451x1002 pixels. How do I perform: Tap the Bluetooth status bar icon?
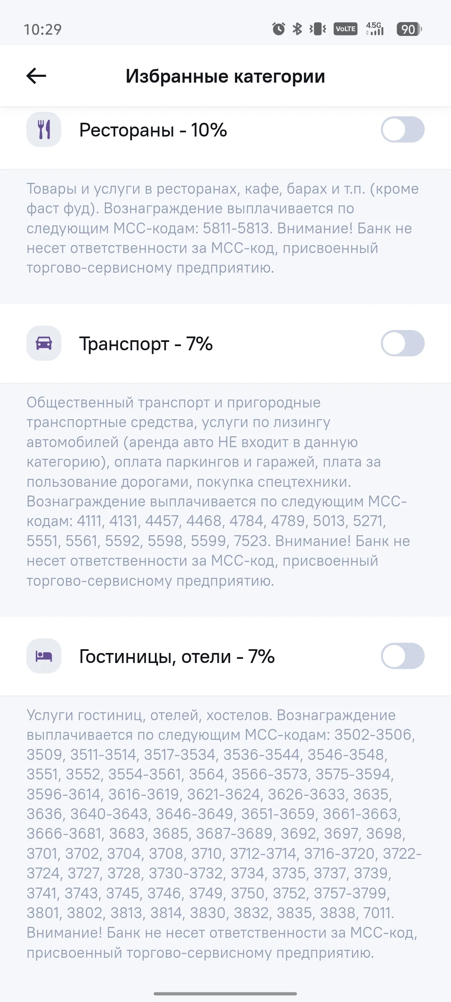[x=297, y=29]
